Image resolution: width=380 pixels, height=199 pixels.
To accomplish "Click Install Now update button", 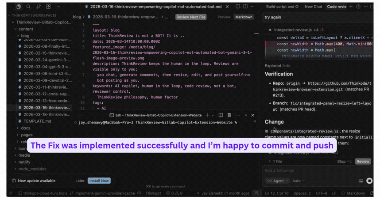I will 99,180.
